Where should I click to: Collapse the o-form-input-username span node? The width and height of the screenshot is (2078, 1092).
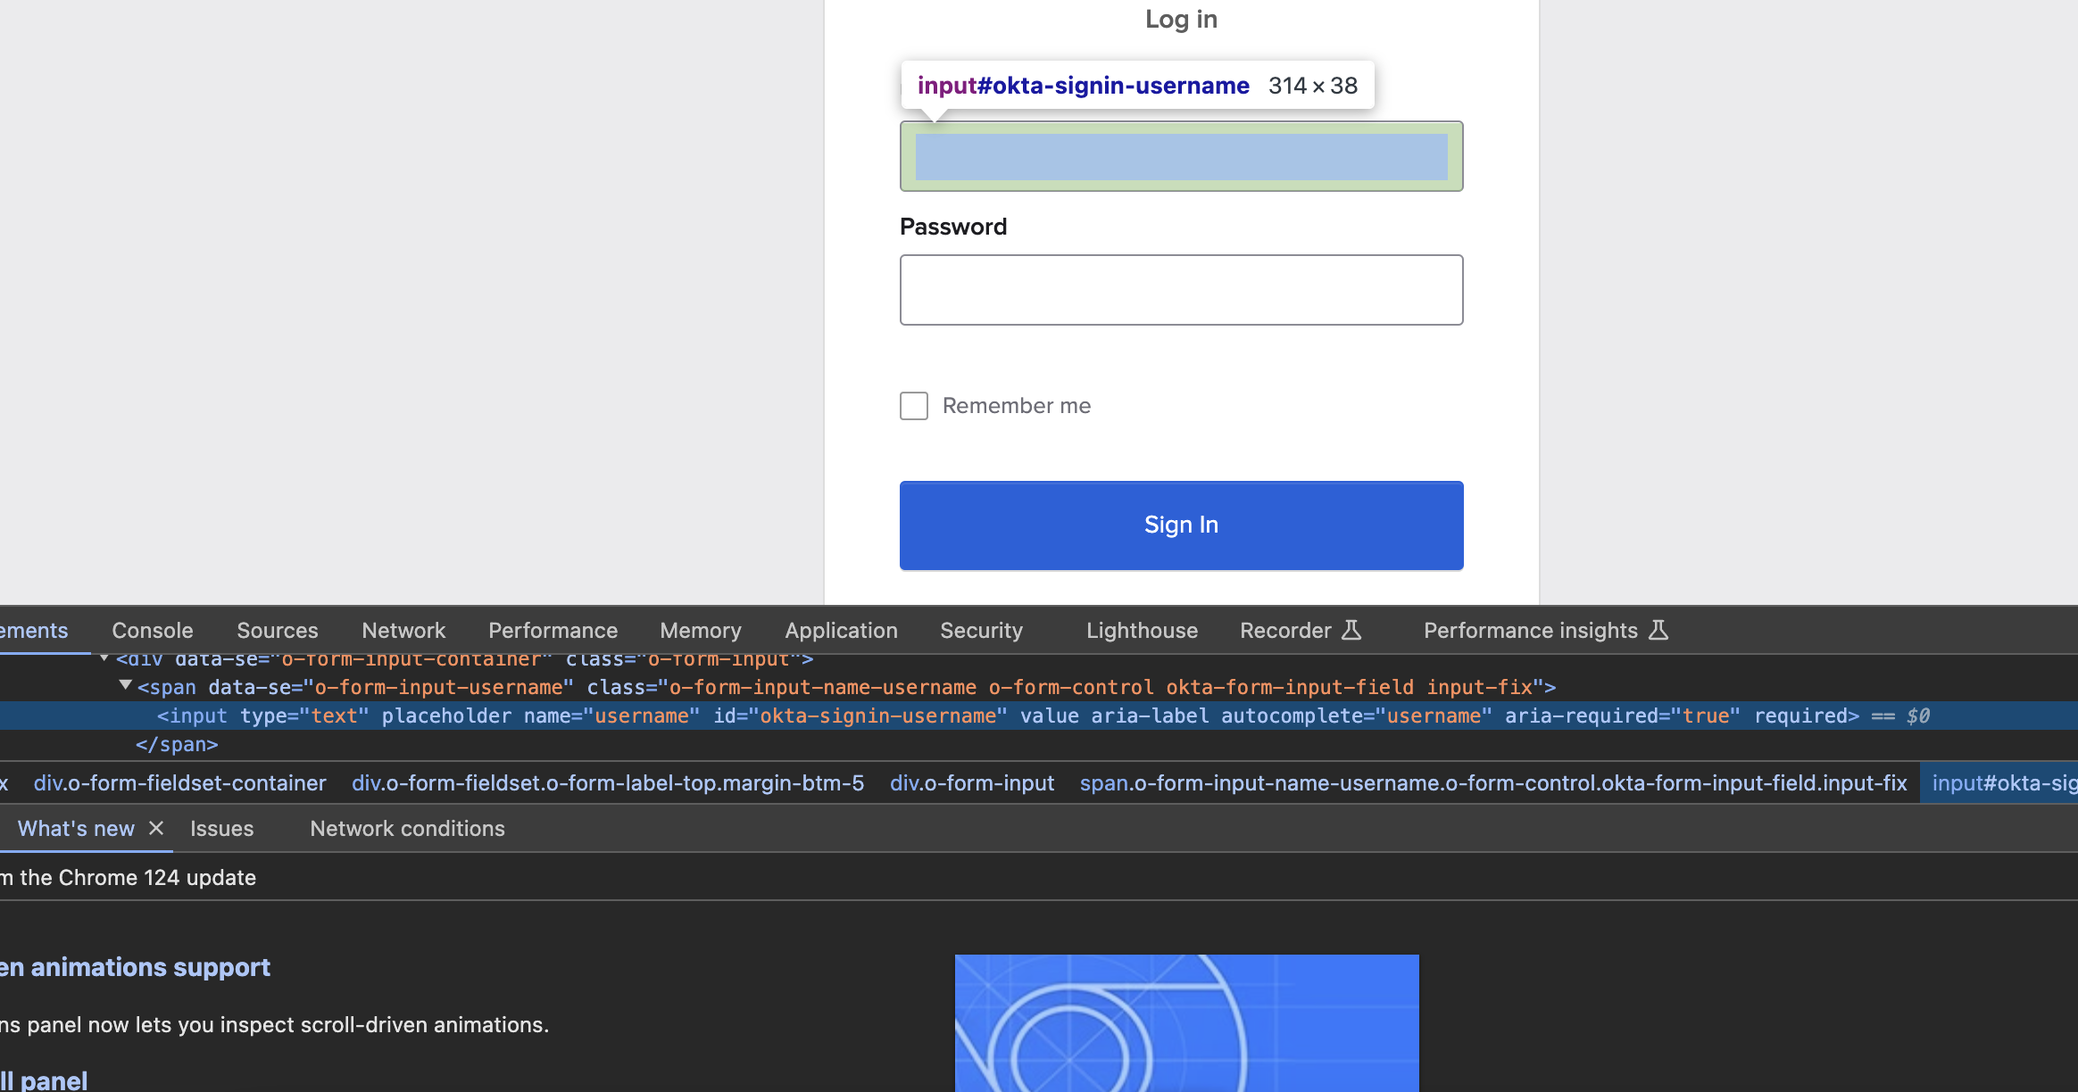pos(126,685)
